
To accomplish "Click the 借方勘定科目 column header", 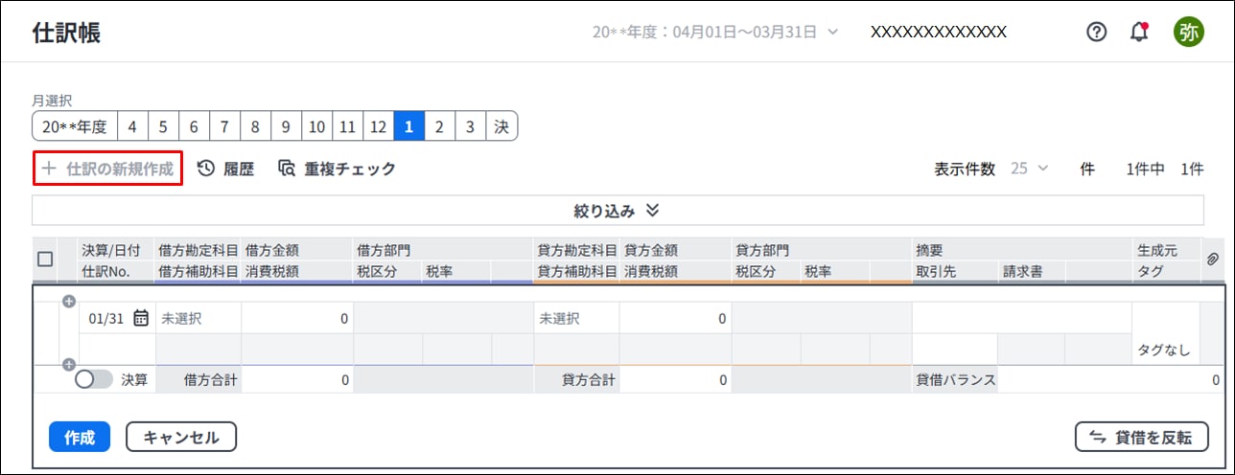I will 198,251.
